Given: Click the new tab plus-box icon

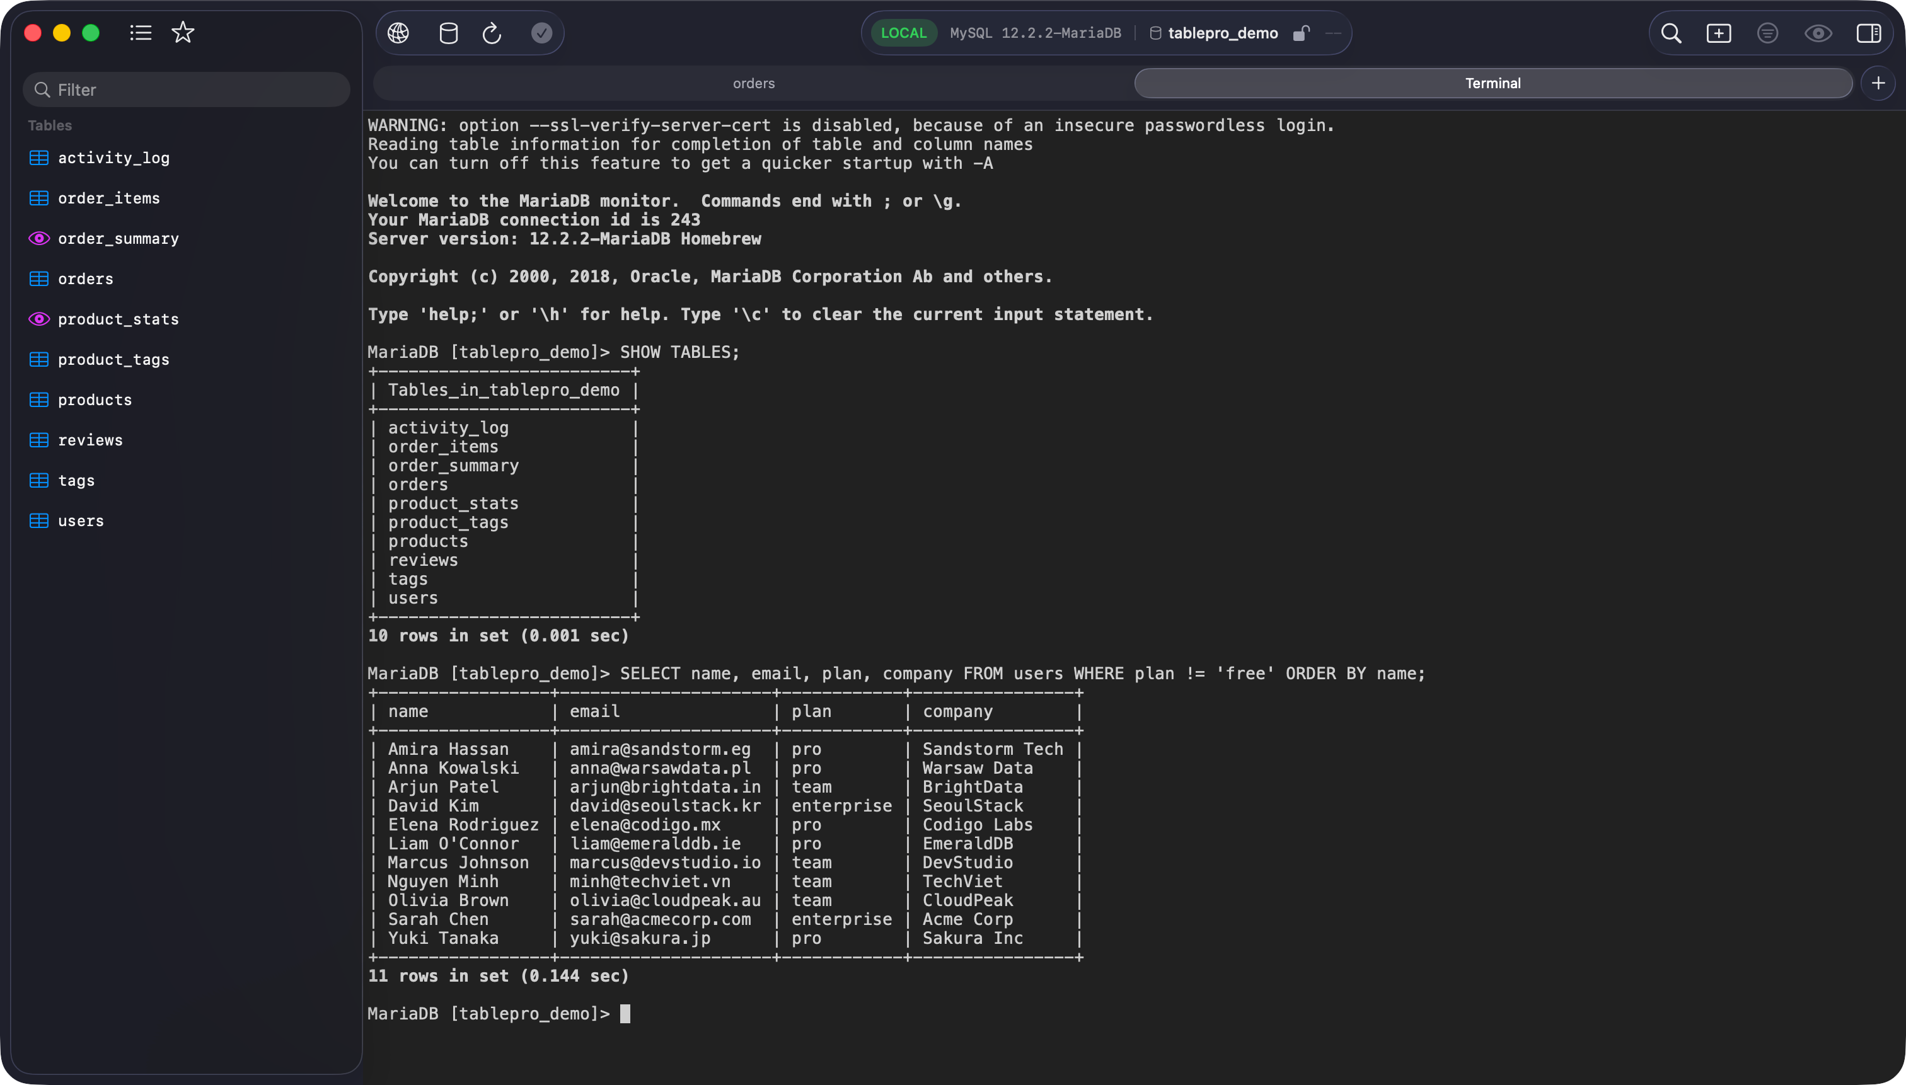Looking at the screenshot, I should point(1719,33).
